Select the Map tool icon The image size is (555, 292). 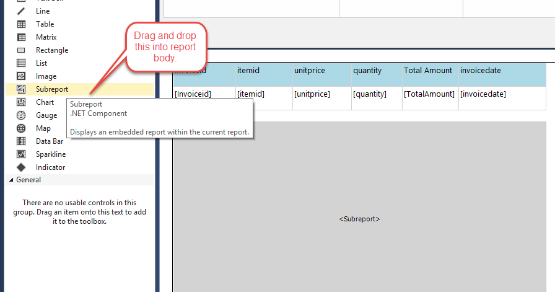21,128
